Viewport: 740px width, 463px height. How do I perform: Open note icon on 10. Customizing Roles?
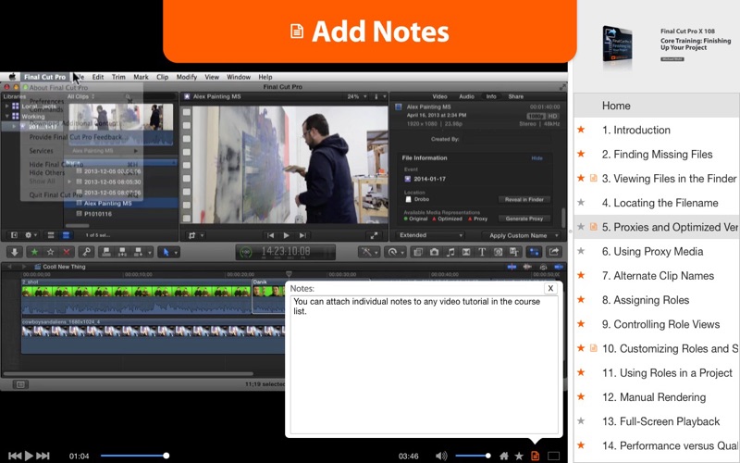pos(594,348)
